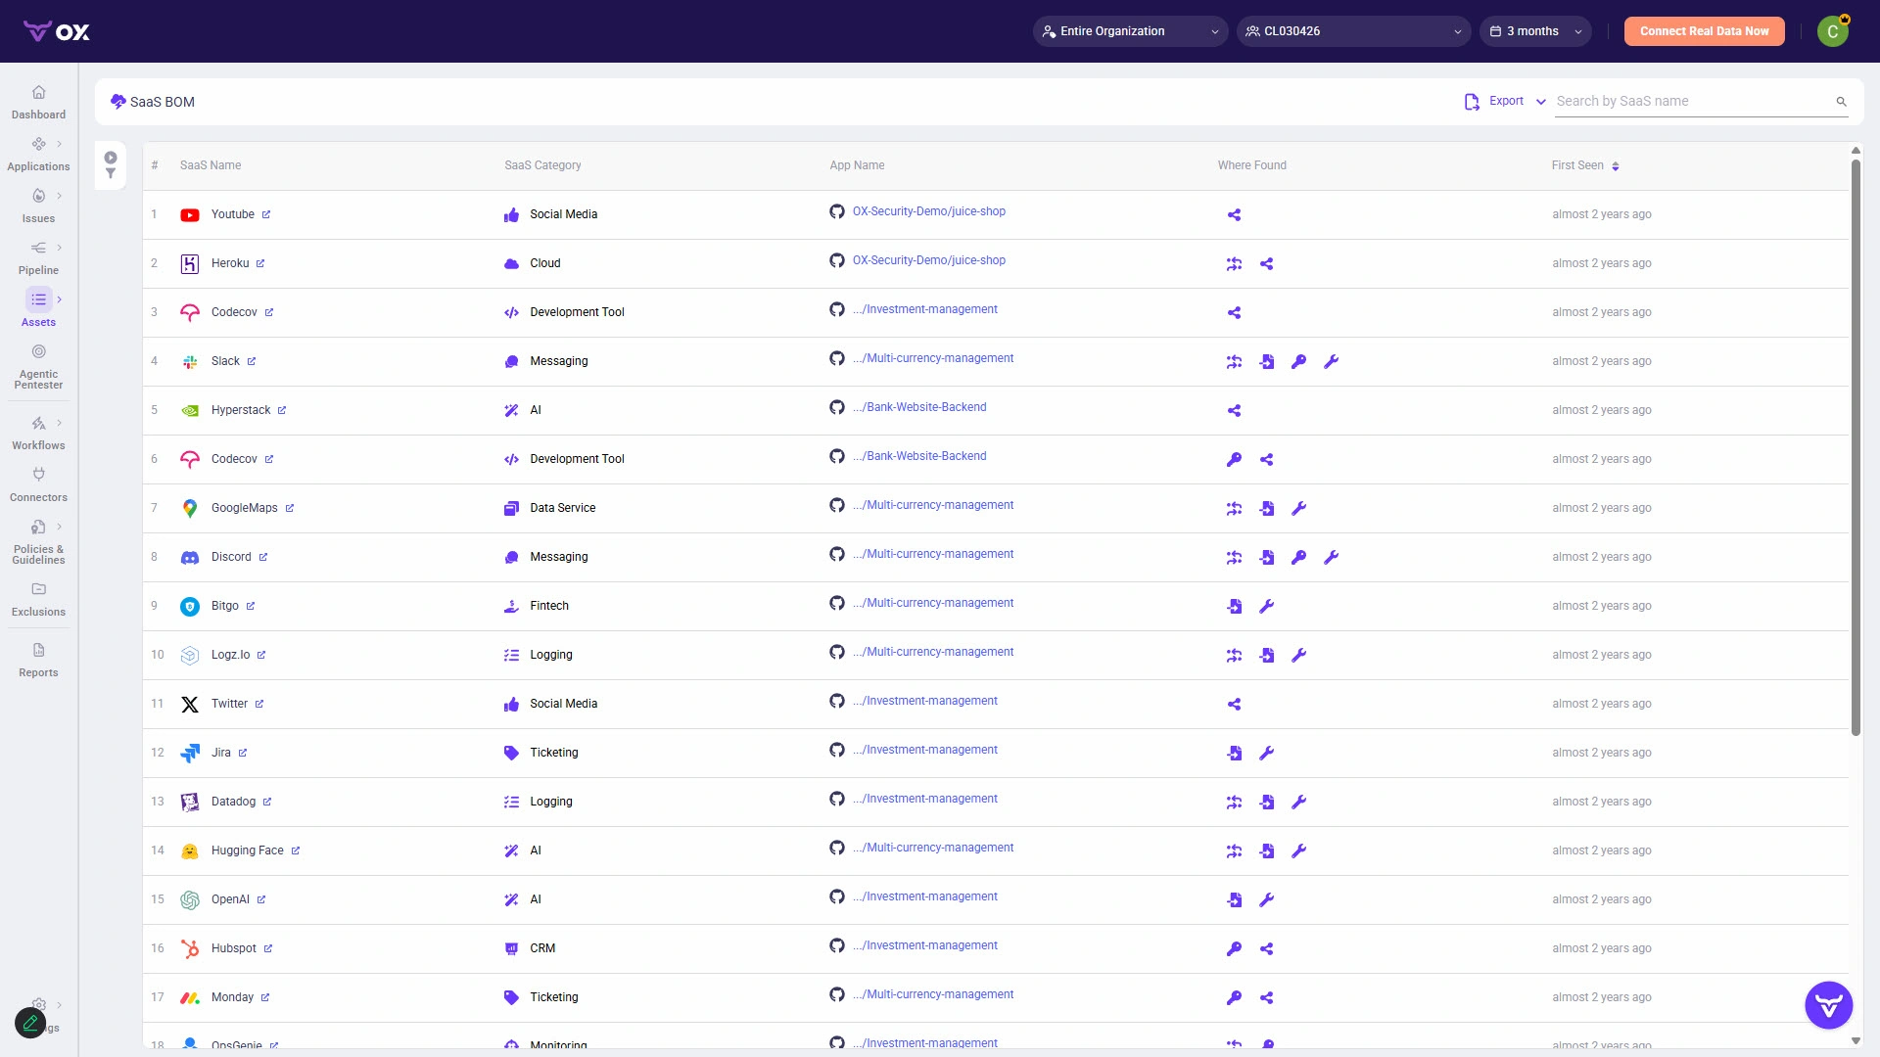Open Reports page in sidebar
This screenshot has height=1057, width=1880.
[x=38, y=661]
